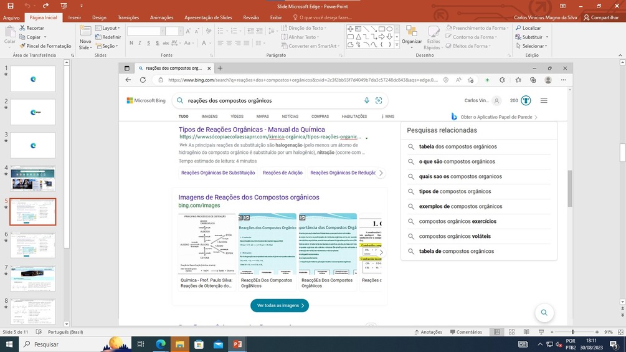The width and height of the screenshot is (626, 352).
Task: Select Normal view in the status bar
Action: pos(496,332)
